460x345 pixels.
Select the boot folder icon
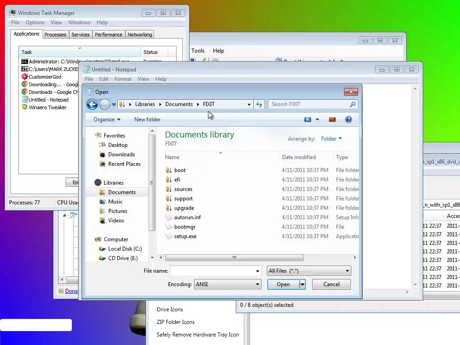pyautogui.click(x=169, y=170)
